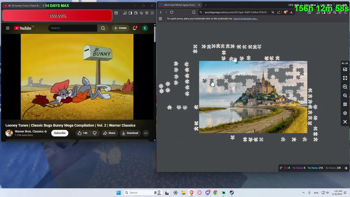The image size is (350, 197).
Task: Open Warner Bros. Classics channel name link
Action: coord(29,131)
